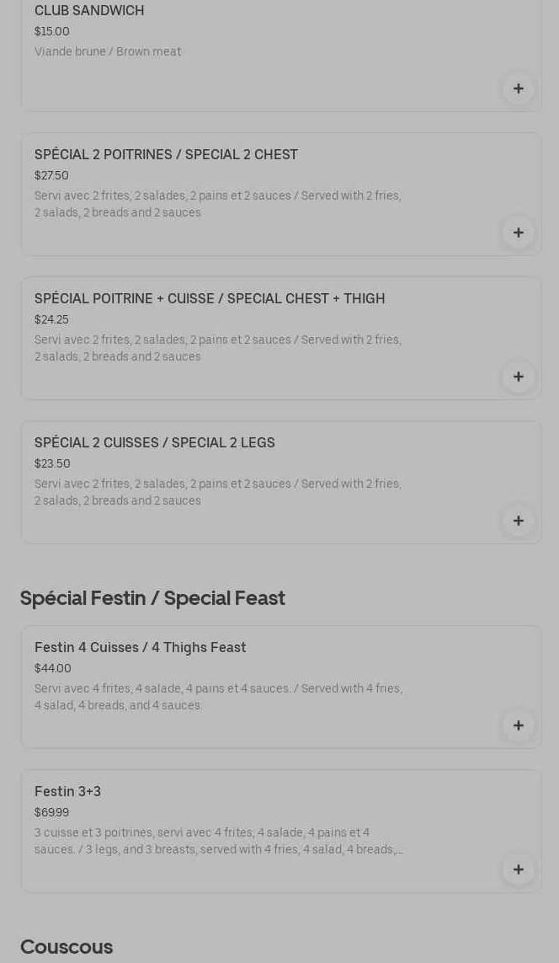Click Viande brune / Brown meat description

point(108,51)
